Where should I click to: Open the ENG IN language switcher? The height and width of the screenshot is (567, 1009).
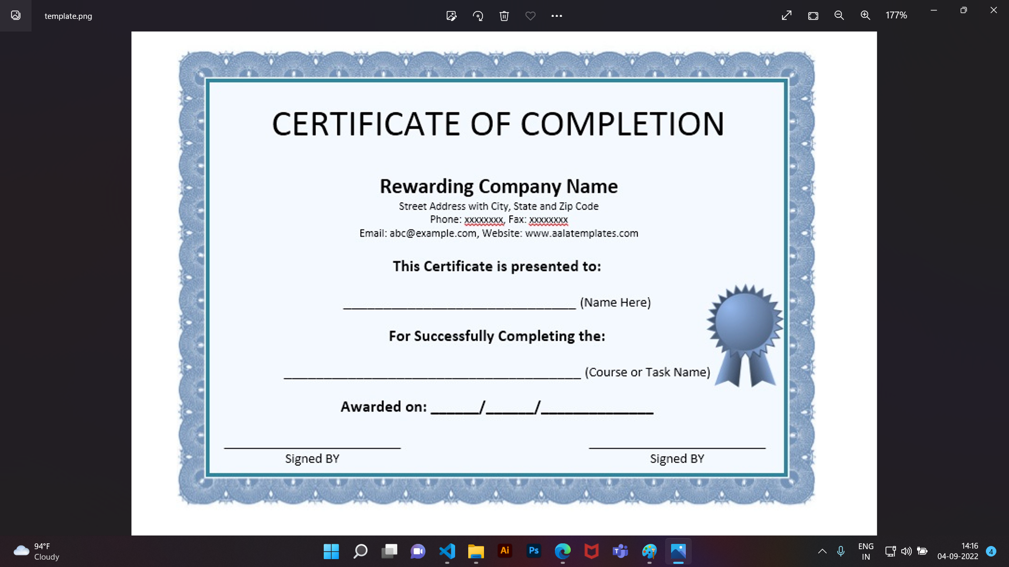point(866,551)
